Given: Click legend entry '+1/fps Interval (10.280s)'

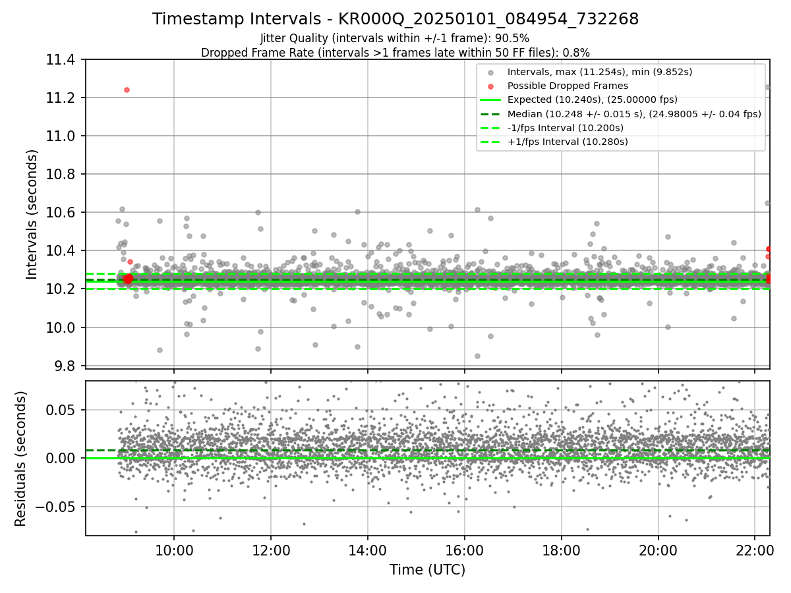Looking at the screenshot, I should pos(567,141).
